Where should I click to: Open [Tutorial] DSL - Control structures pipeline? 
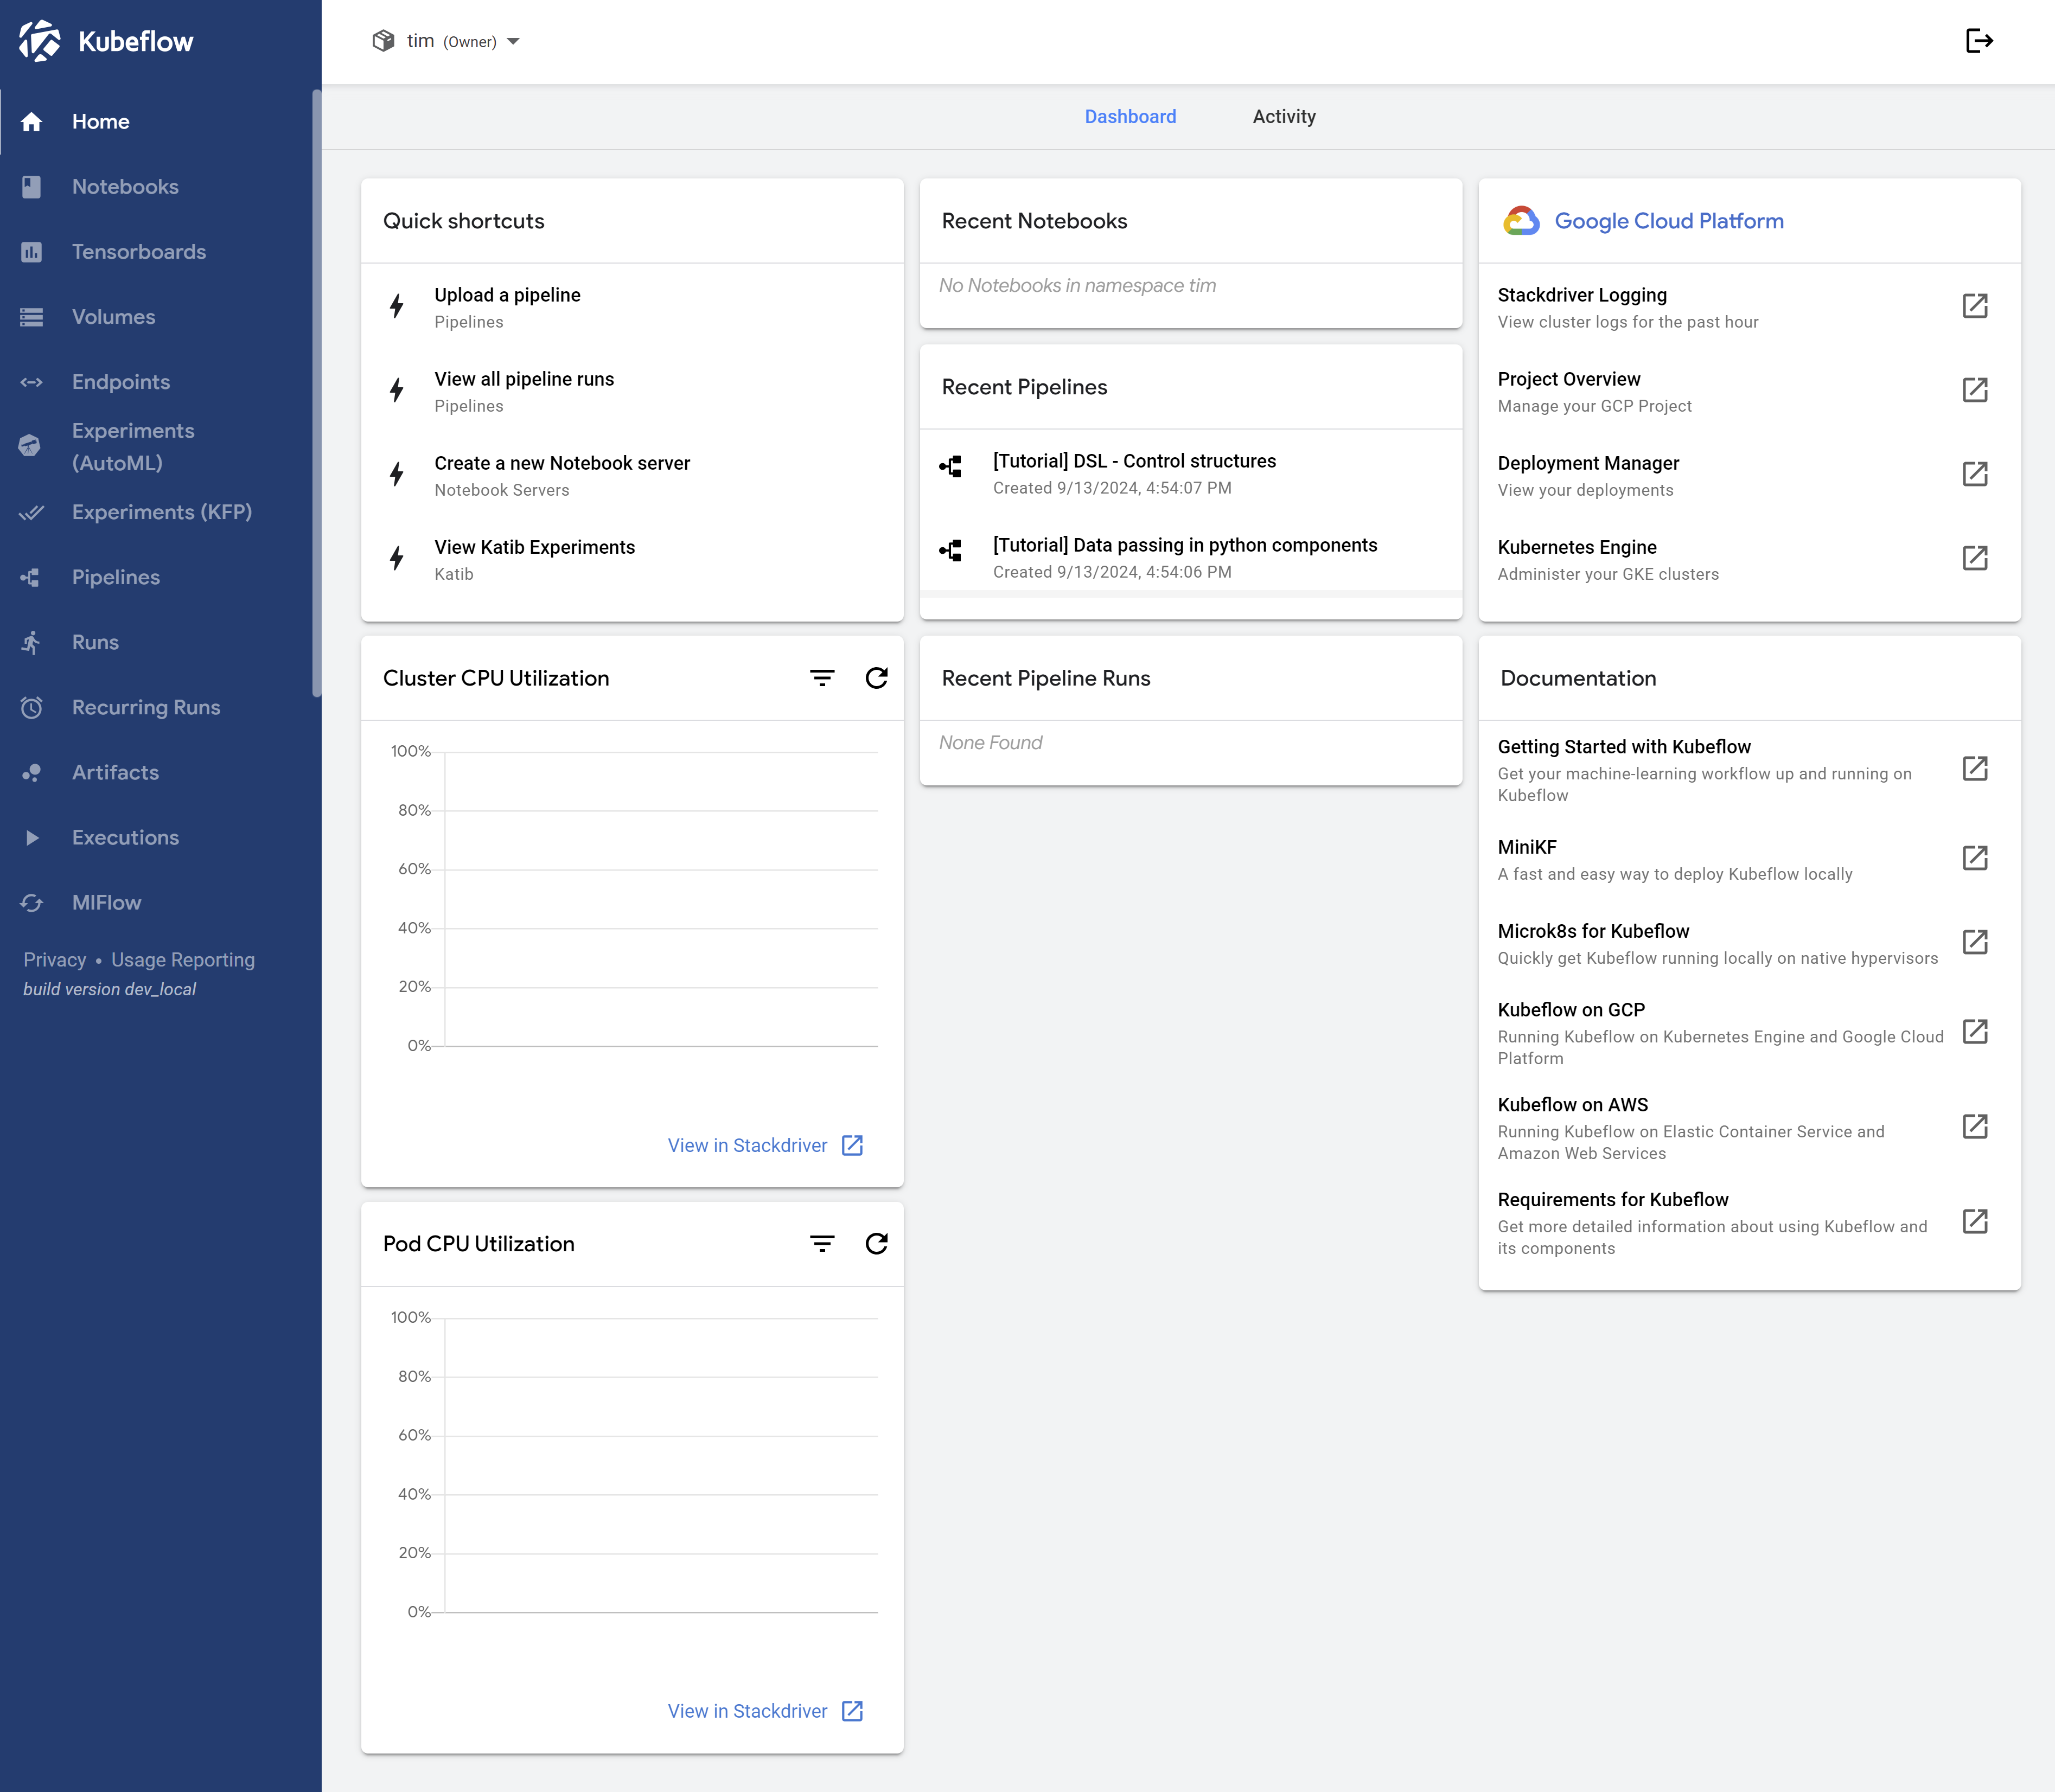click(x=1190, y=473)
